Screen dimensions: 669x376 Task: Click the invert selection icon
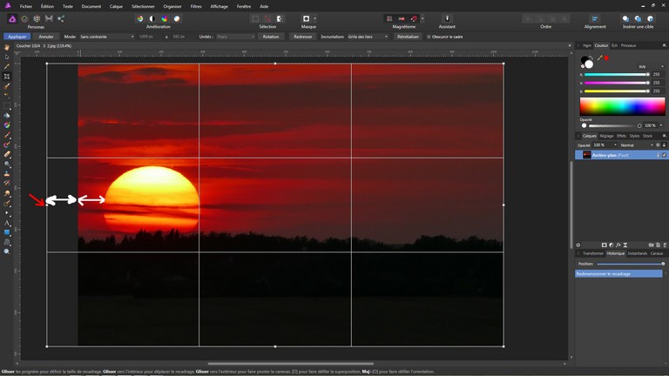coord(280,19)
